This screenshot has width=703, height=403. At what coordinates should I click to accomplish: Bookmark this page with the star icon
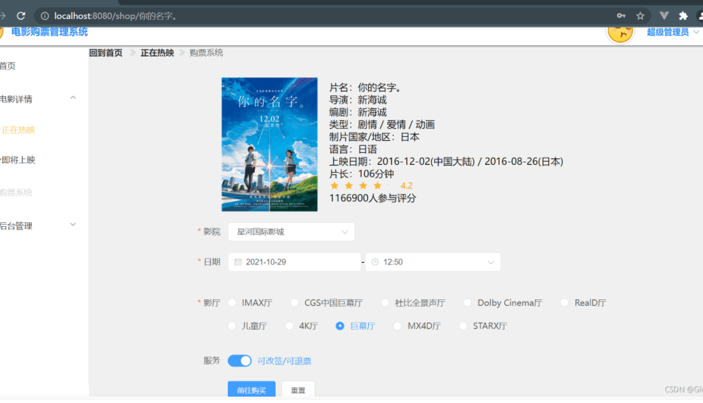[x=640, y=16]
